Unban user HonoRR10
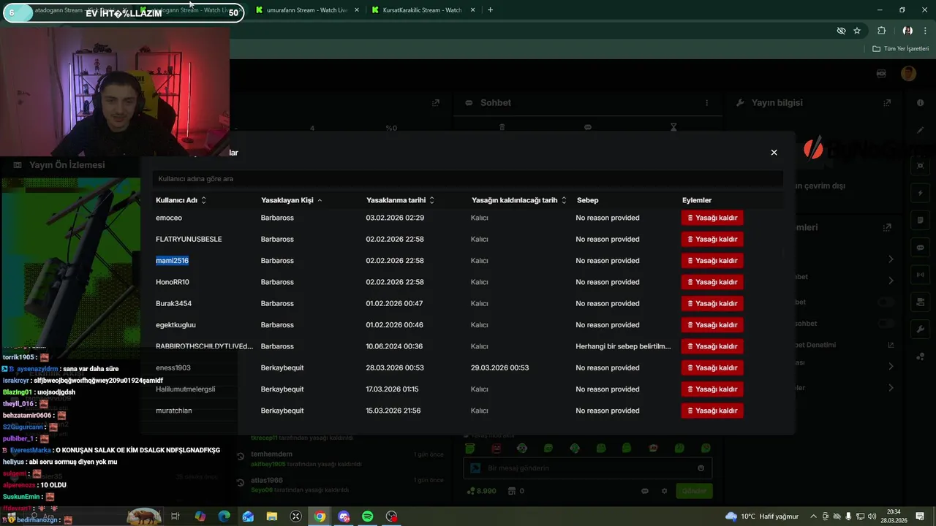936x526 pixels. click(712, 282)
